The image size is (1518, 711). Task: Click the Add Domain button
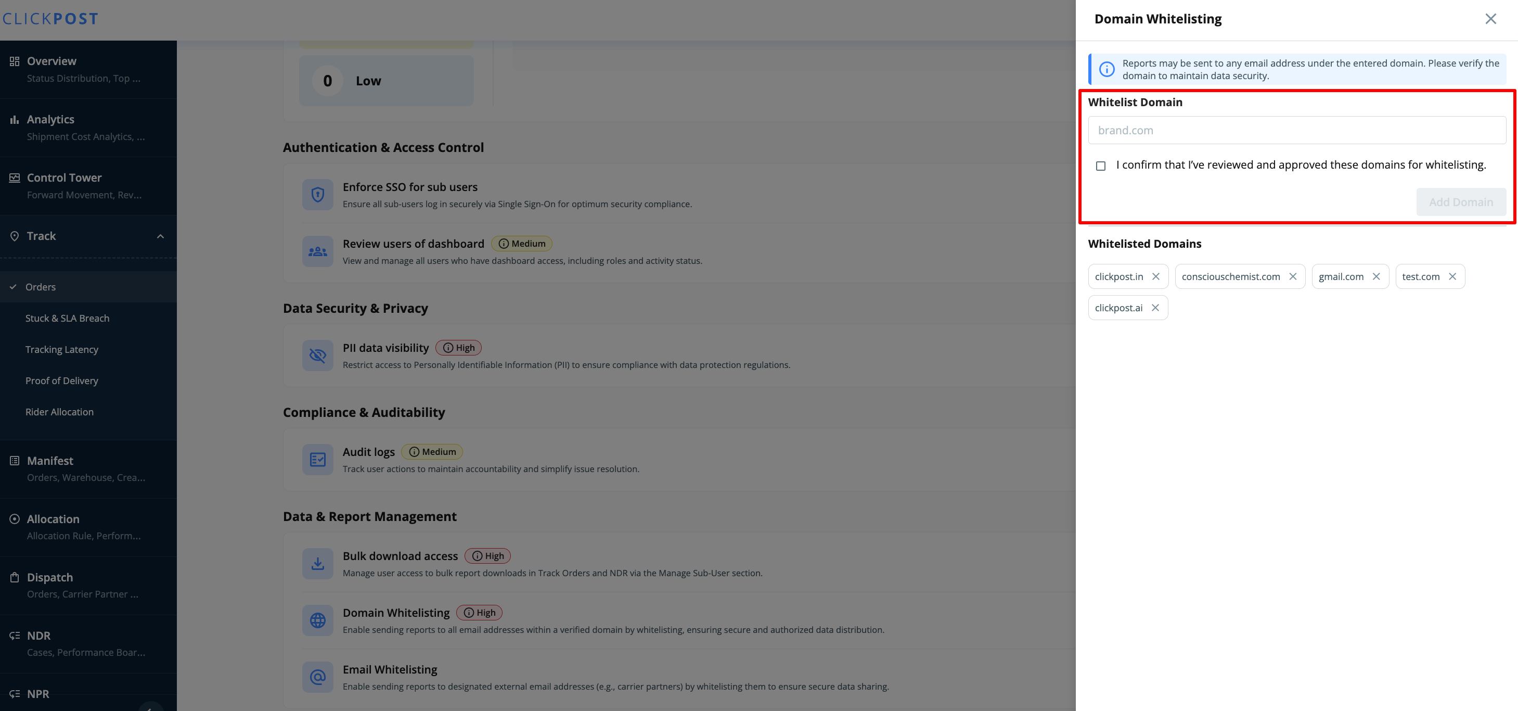pos(1460,202)
